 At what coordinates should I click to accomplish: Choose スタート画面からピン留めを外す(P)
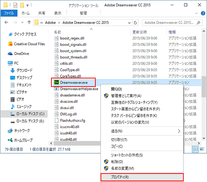pyautogui.click(x=142, y=109)
